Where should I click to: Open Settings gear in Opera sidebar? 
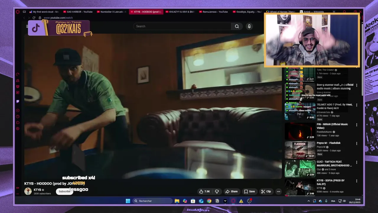tap(18, 129)
